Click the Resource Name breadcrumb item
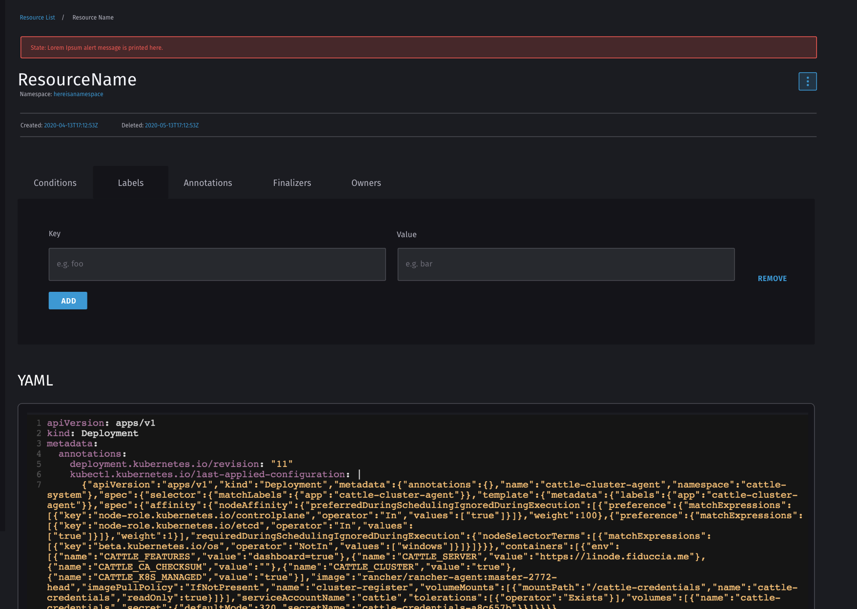857x609 pixels. [x=93, y=17]
